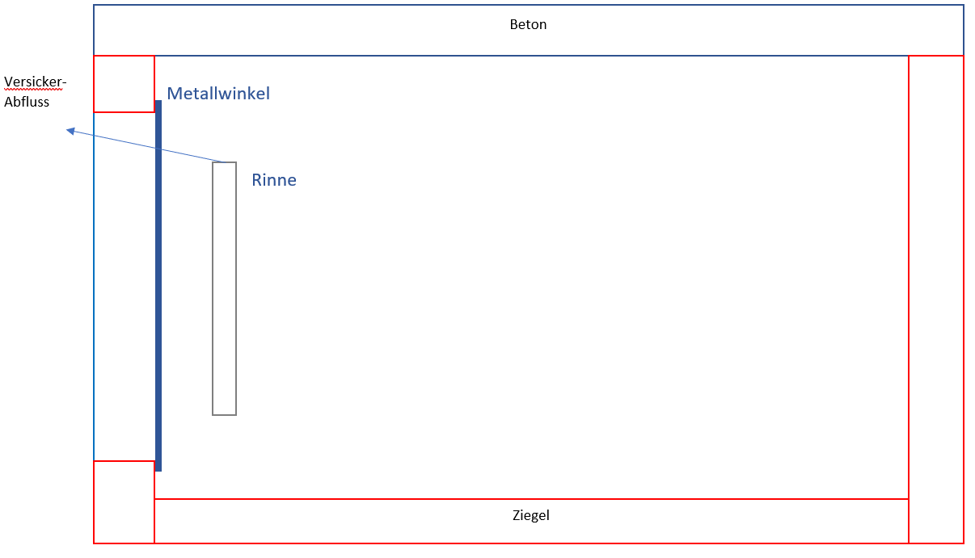
Task: Select the blue arrow line from Rinne
Action: (x=146, y=145)
